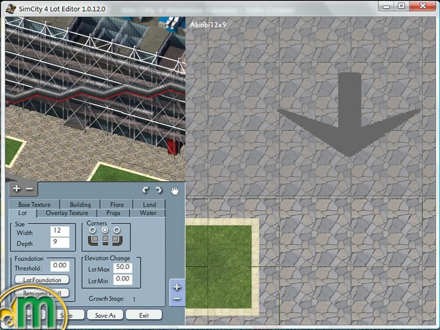Select the Lot tab
The width and height of the screenshot is (440, 330).
(23, 213)
